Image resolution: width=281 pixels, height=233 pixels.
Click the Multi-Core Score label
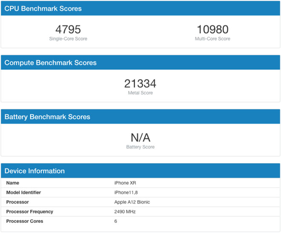pos(212,39)
